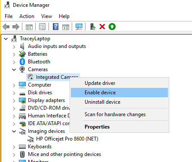Screen dimensions: 192x162
Task: Expand the Display adapters category
Action: (14, 101)
